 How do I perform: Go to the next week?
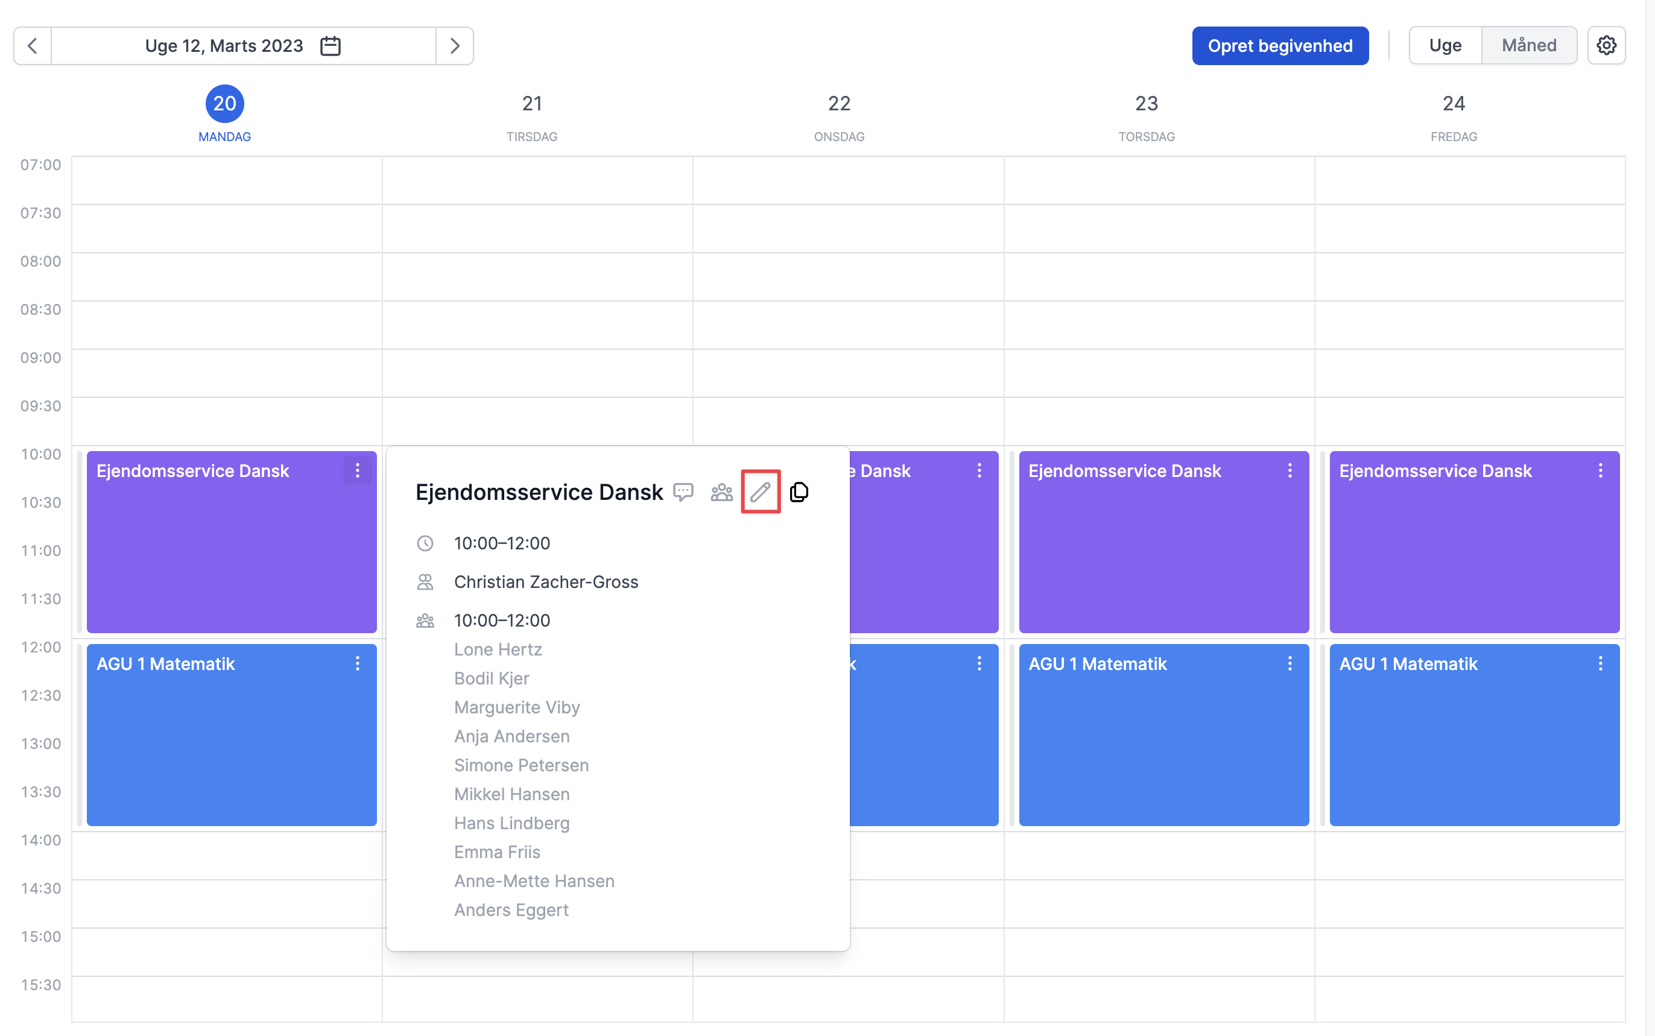tap(454, 46)
